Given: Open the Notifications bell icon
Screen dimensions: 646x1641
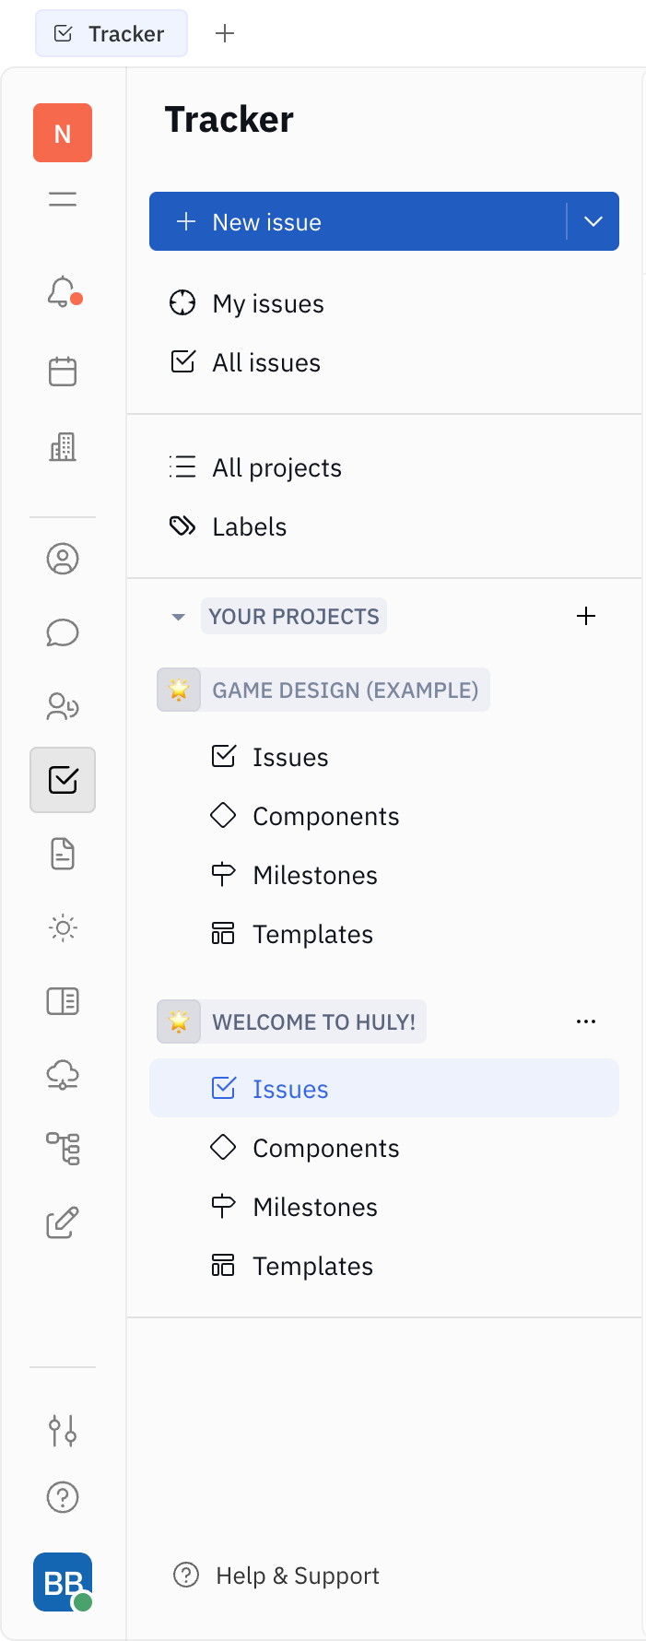Looking at the screenshot, I should 62,292.
